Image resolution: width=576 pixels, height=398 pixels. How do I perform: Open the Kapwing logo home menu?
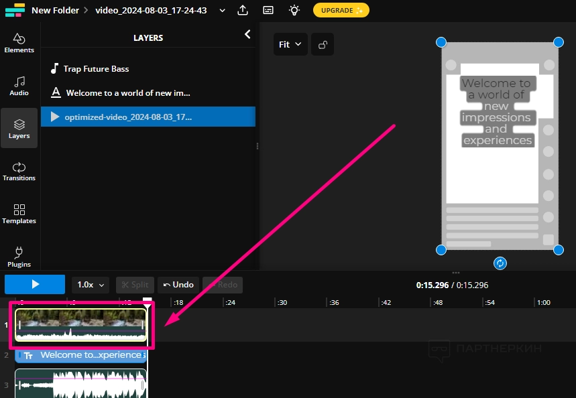click(x=15, y=10)
